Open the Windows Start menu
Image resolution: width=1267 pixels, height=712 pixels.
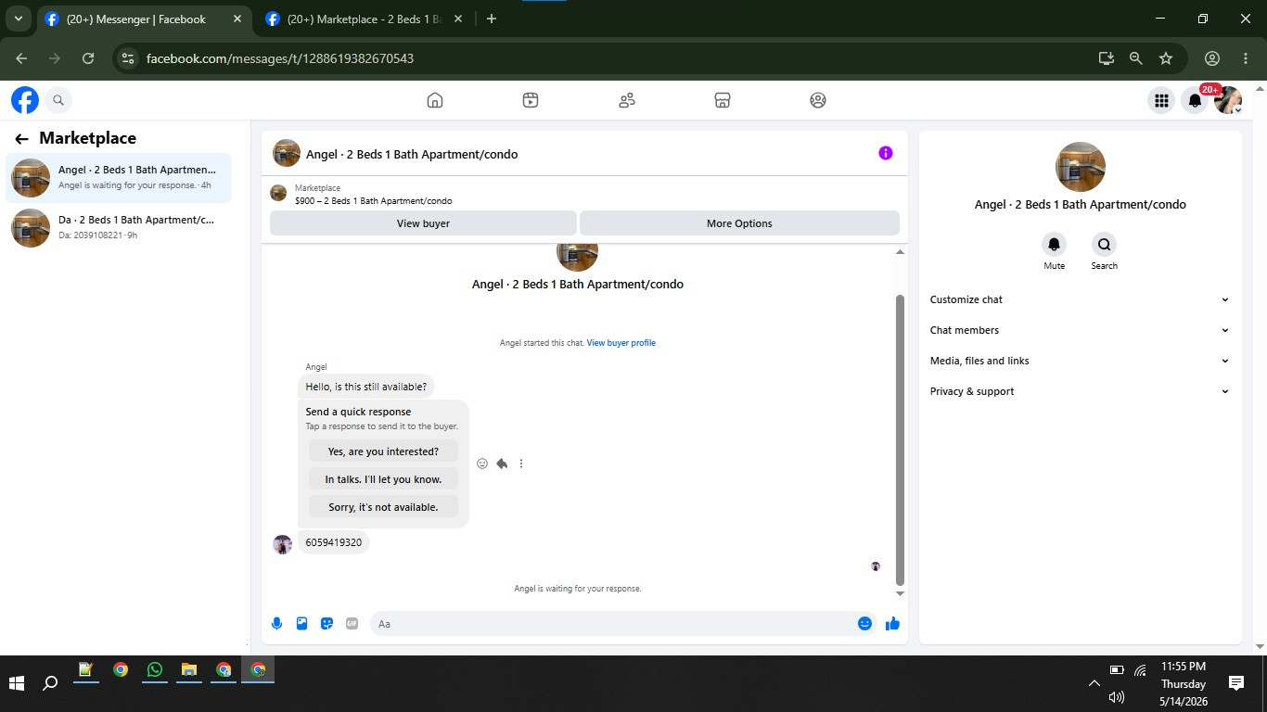point(17,684)
